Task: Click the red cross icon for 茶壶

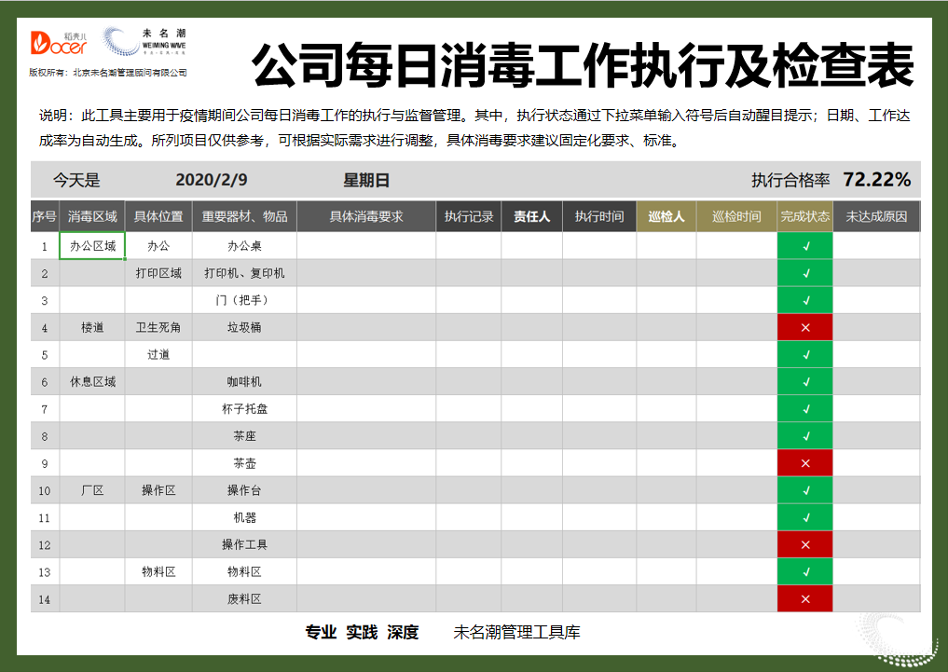Action: click(x=804, y=462)
